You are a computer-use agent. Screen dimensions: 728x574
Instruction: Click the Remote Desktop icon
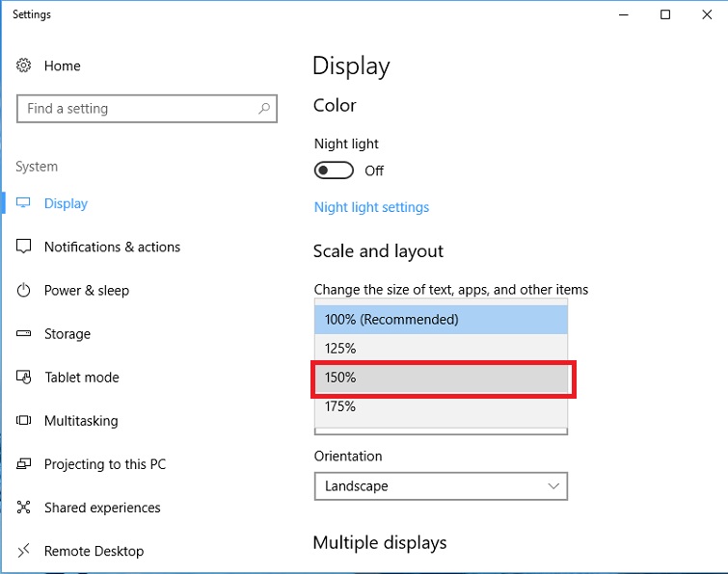[x=24, y=551]
